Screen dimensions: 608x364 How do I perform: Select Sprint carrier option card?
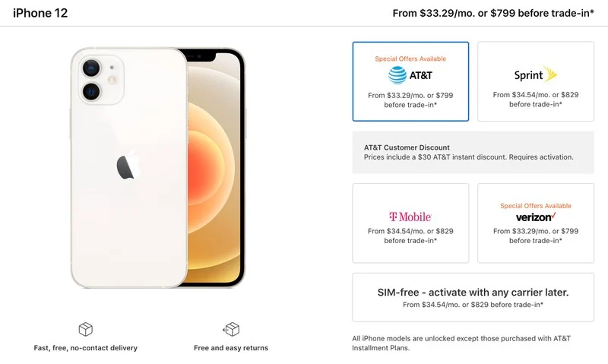point(536,82)
